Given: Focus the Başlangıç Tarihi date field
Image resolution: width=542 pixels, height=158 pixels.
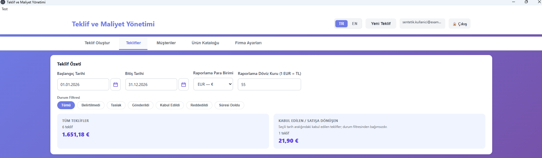Looking at the screenshot, I should pyautogui.click(x=83, y=85).
